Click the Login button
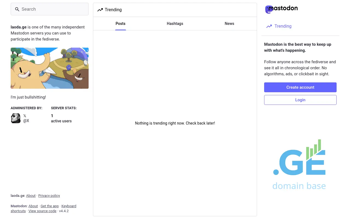The height and width of the screenshot is (219, 350). pos(300,100)
